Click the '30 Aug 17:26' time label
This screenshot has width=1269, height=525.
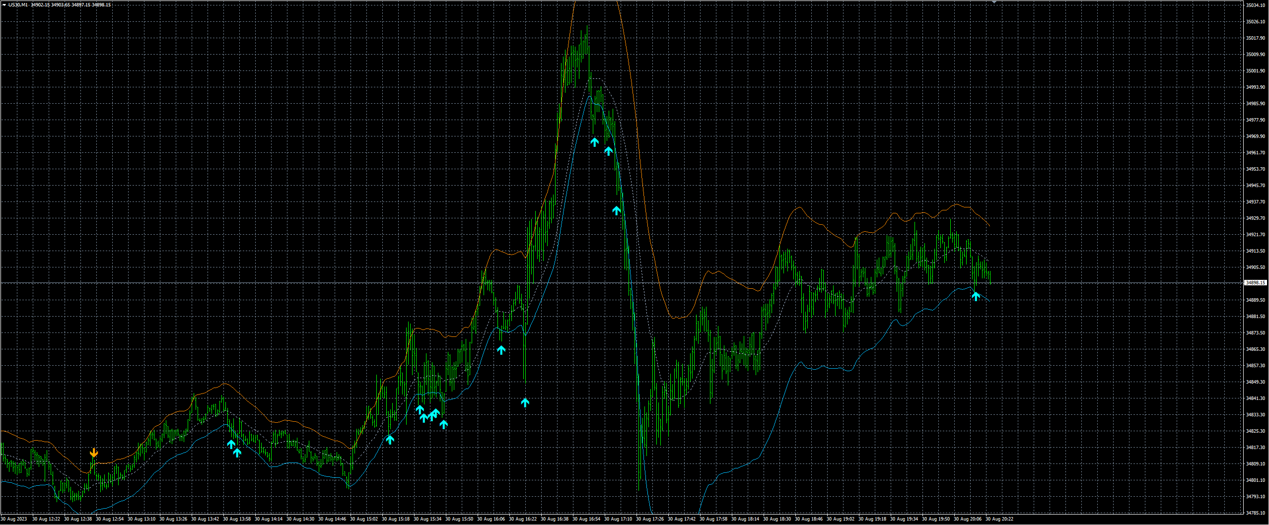(x=650, y=520)
